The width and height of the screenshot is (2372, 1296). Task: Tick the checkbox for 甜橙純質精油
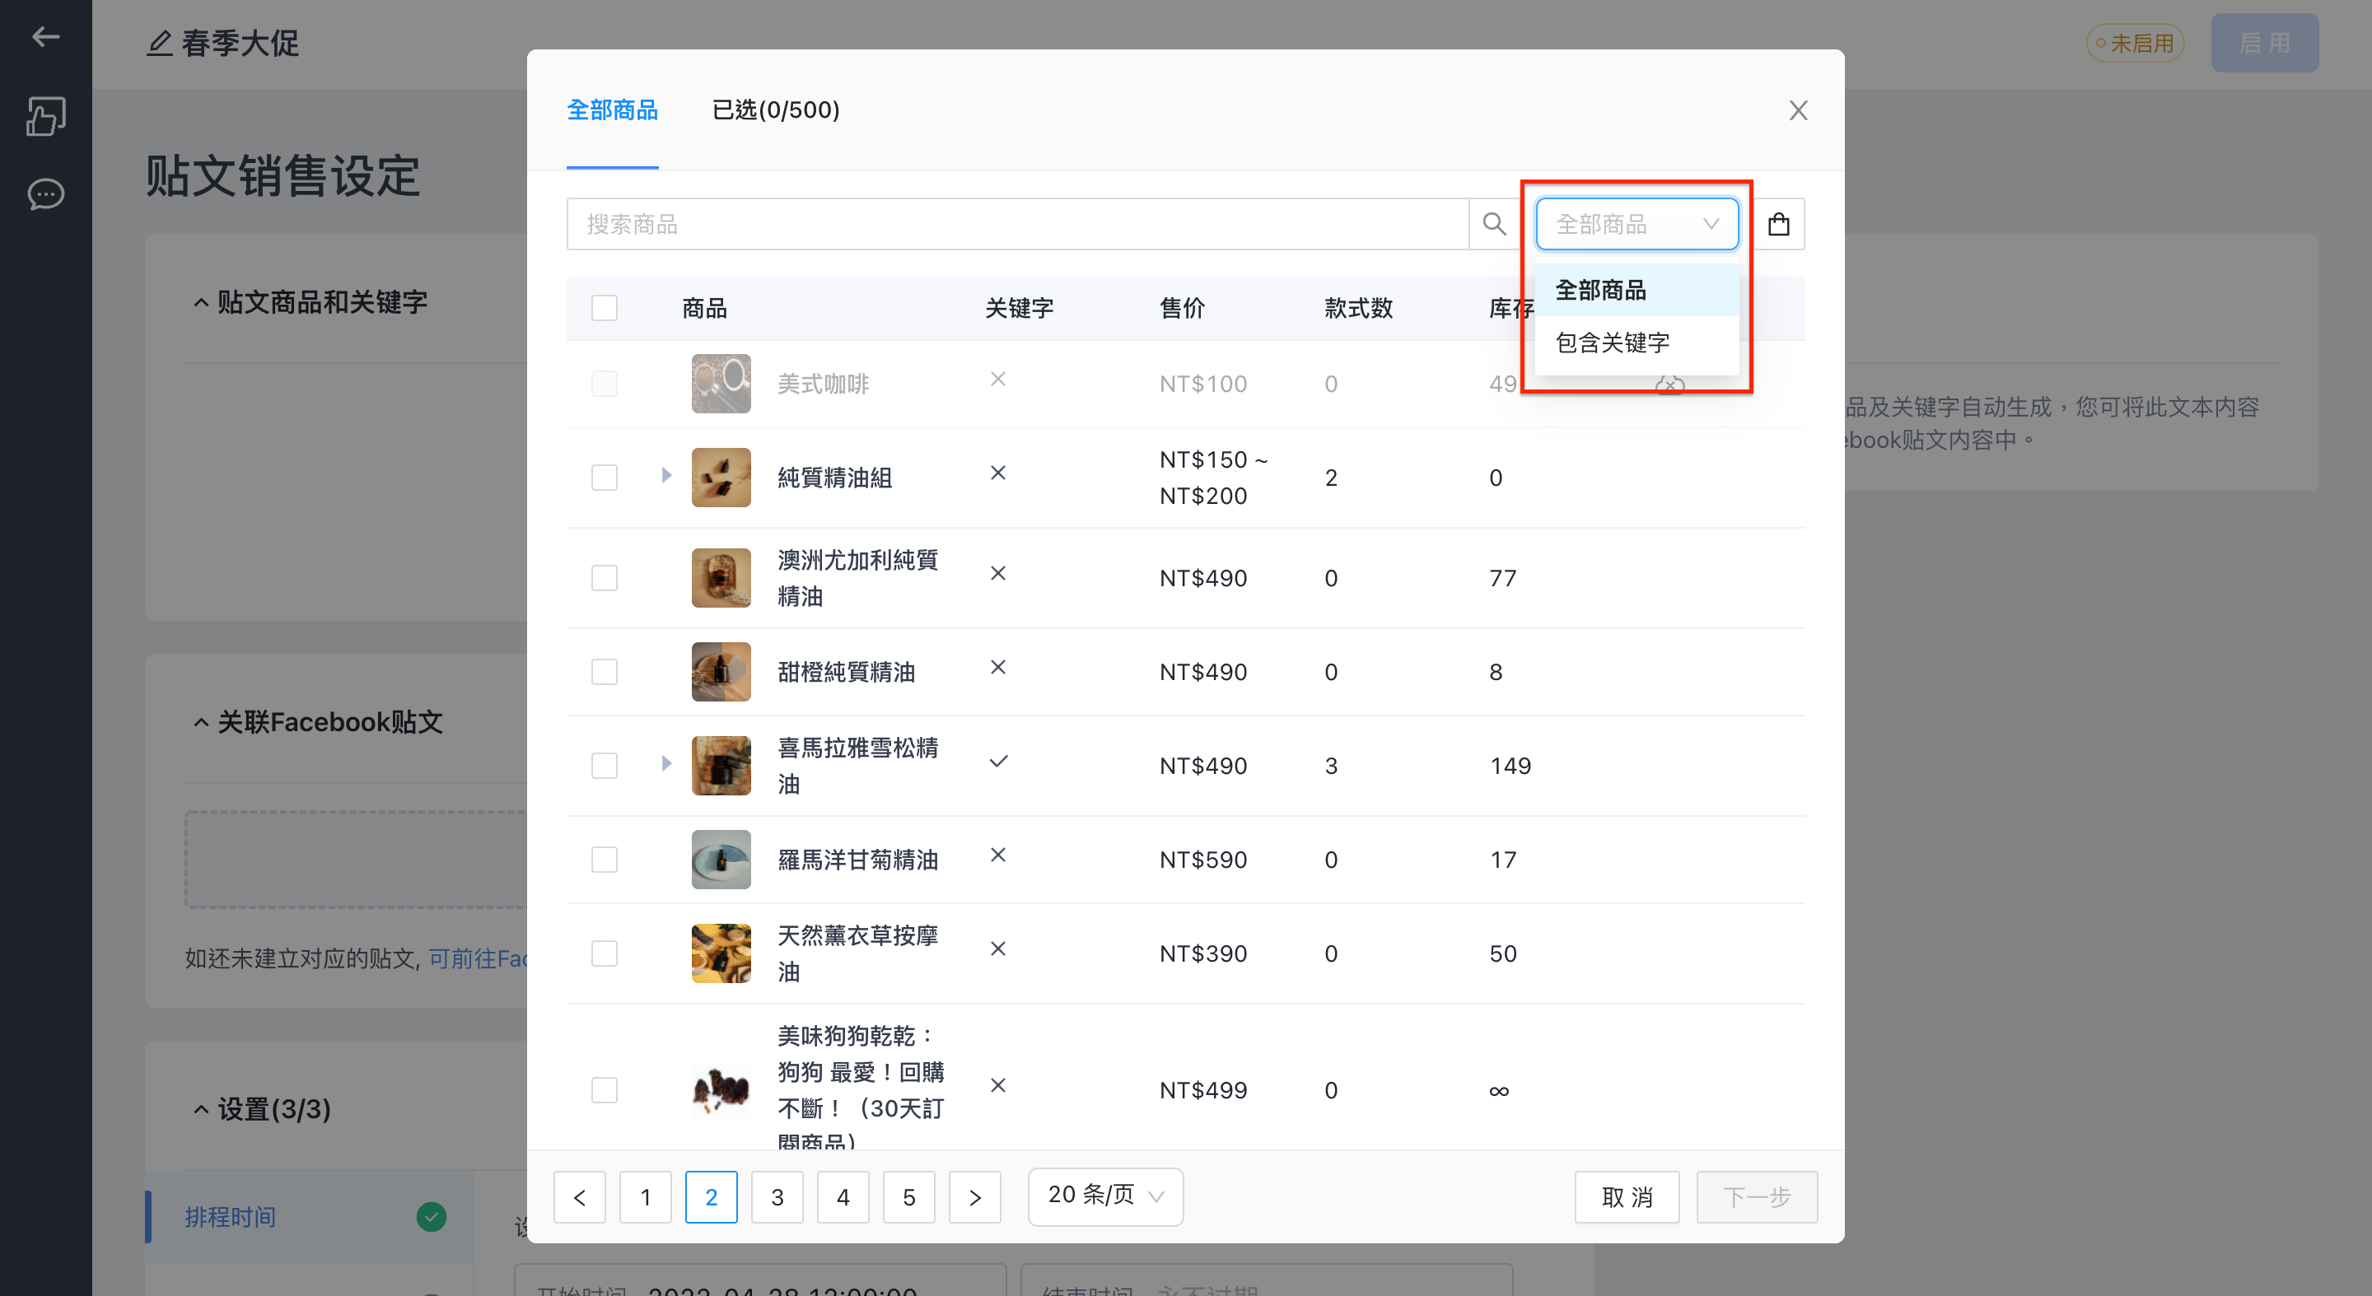pos(604,672)
